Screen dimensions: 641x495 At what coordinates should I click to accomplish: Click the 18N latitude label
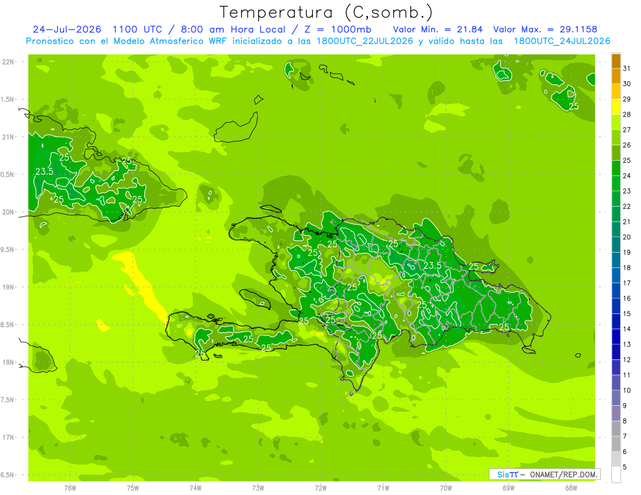click(x=9, y=362)
